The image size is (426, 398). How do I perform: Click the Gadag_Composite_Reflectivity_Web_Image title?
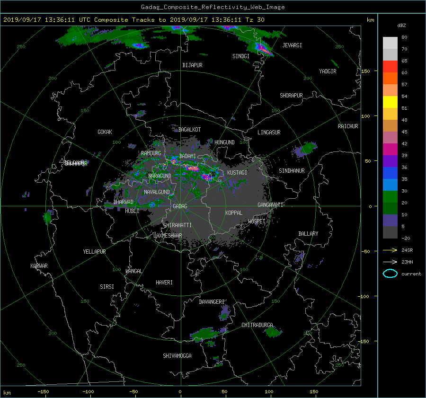click(x=213, y=7)
